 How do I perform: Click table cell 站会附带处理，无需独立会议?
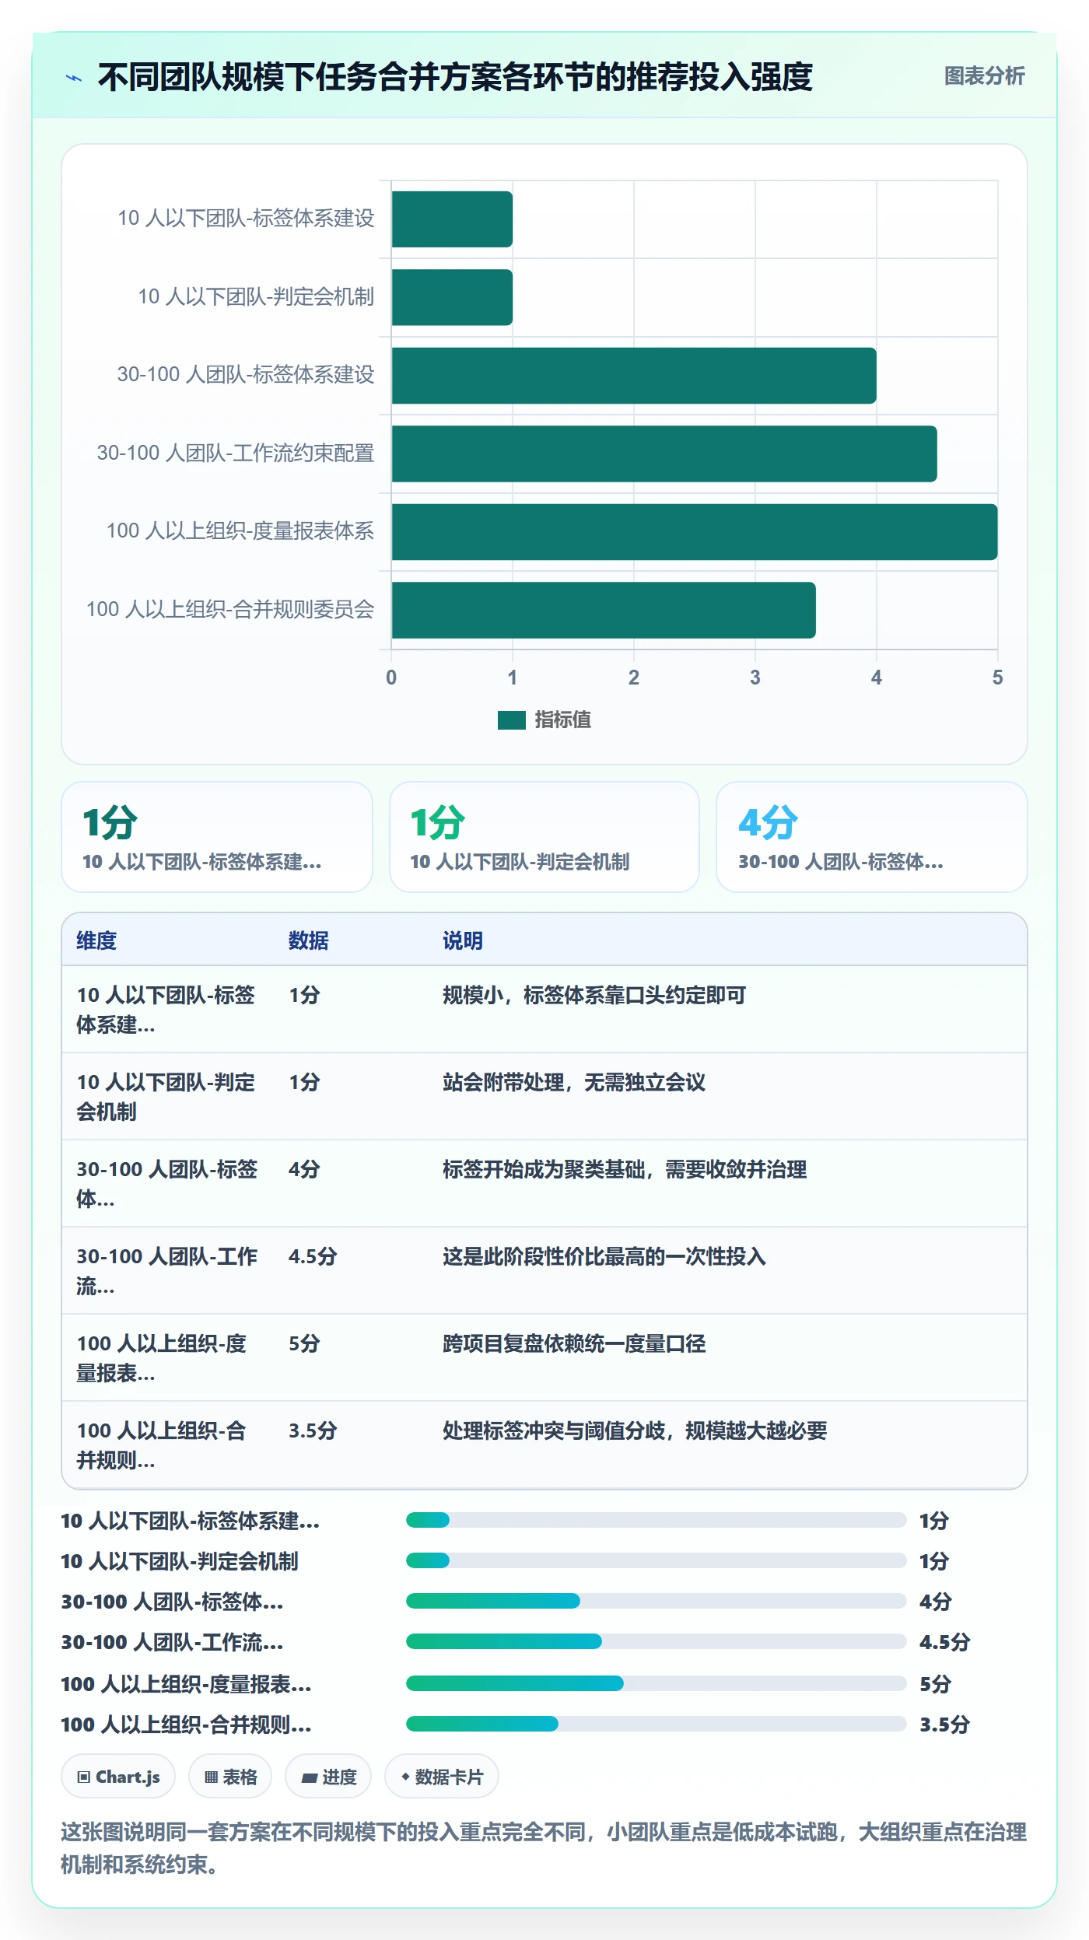click(x=574, y=1082)
